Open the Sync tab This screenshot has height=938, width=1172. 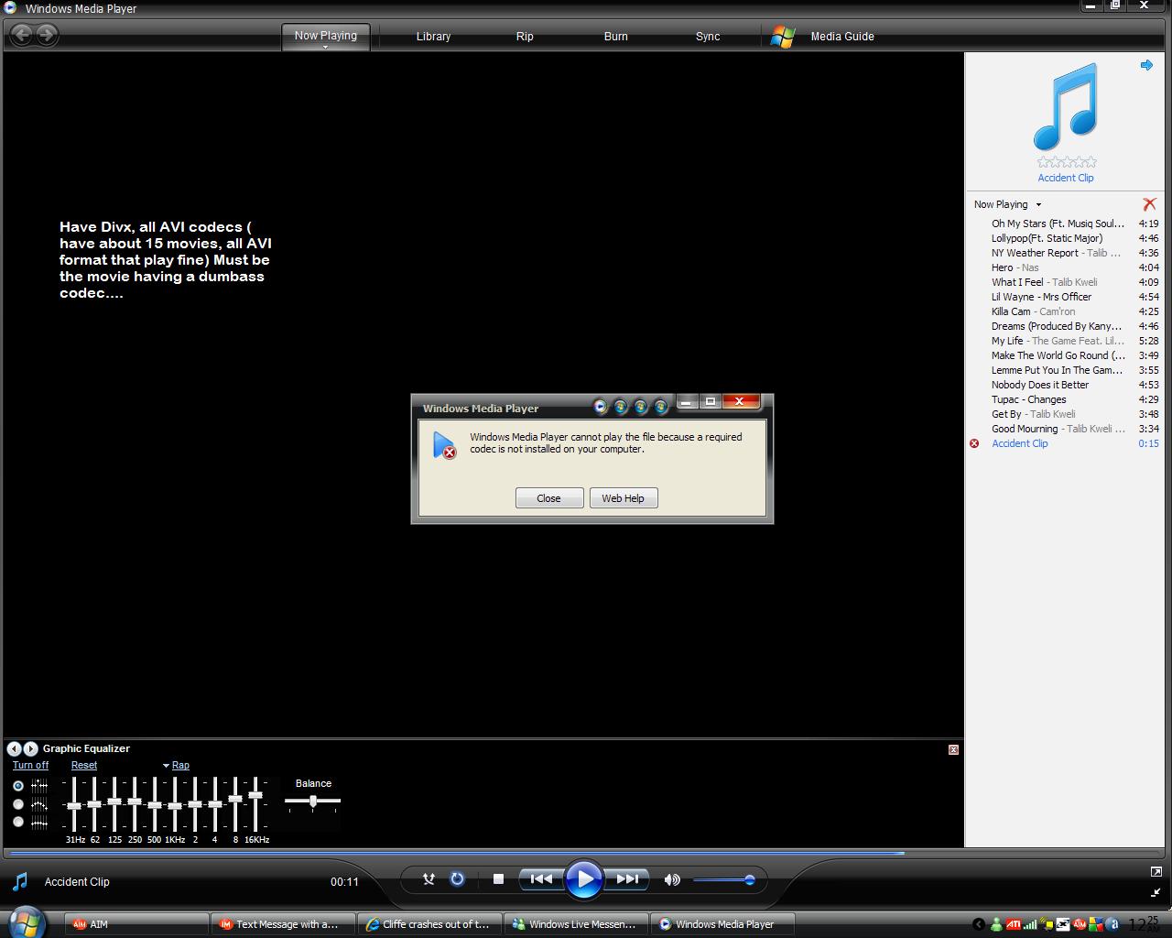click(708, 37)
